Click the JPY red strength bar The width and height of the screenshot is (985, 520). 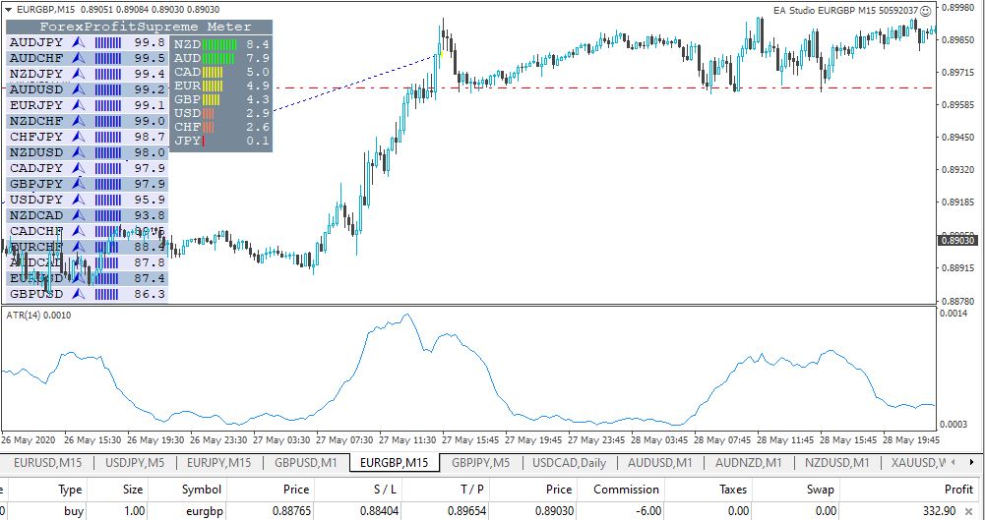pyautogui.click(x=203, y=142)
